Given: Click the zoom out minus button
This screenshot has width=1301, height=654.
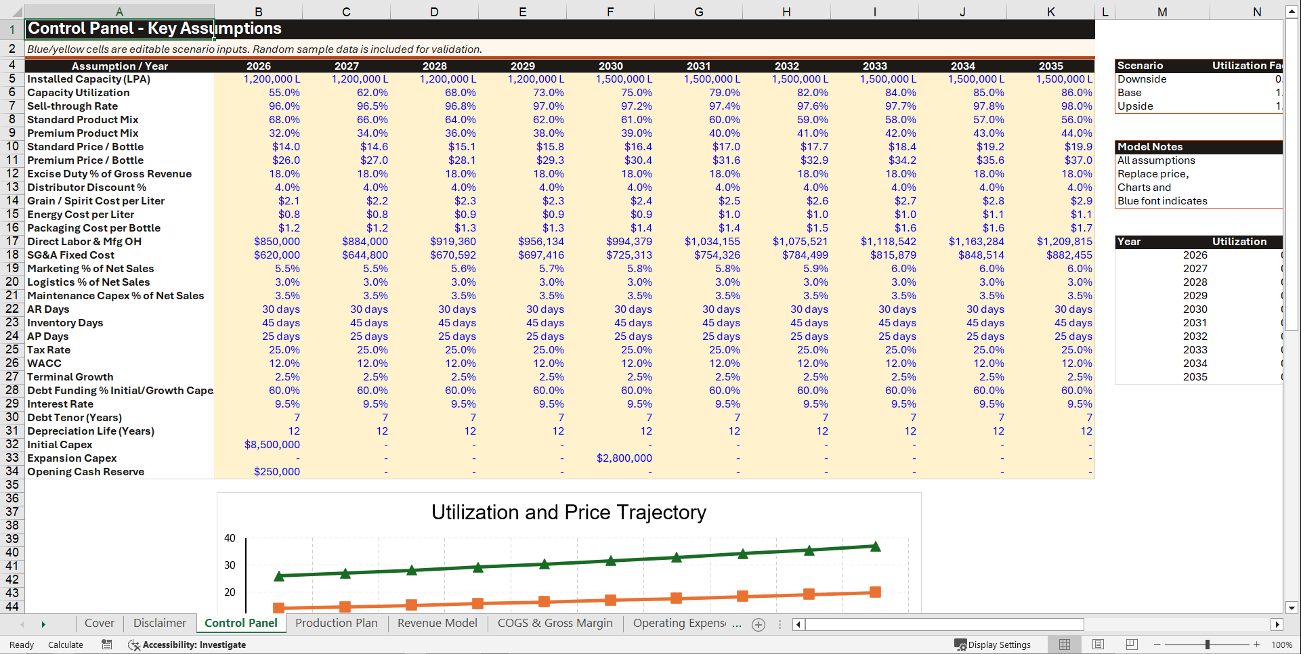Looking at the screenshot, I should tap(1157, 645).
